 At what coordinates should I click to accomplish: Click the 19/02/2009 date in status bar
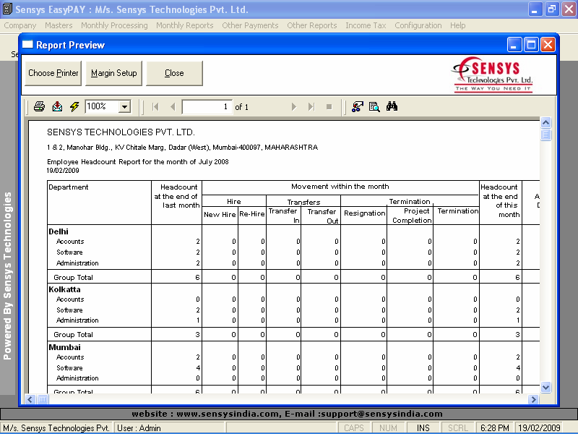[539, 428]
